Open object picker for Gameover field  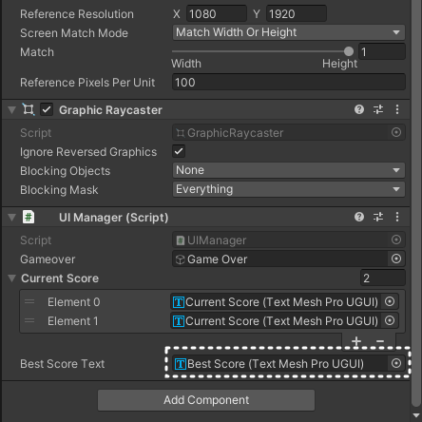(x=396, y=259)
